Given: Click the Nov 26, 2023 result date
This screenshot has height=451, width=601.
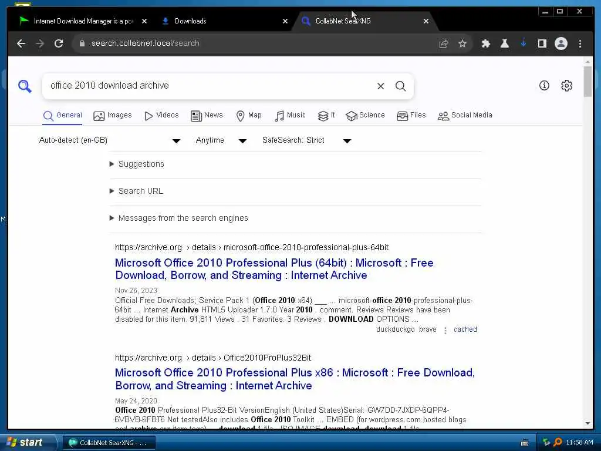Looking at the screenshot, I should 136,291.
